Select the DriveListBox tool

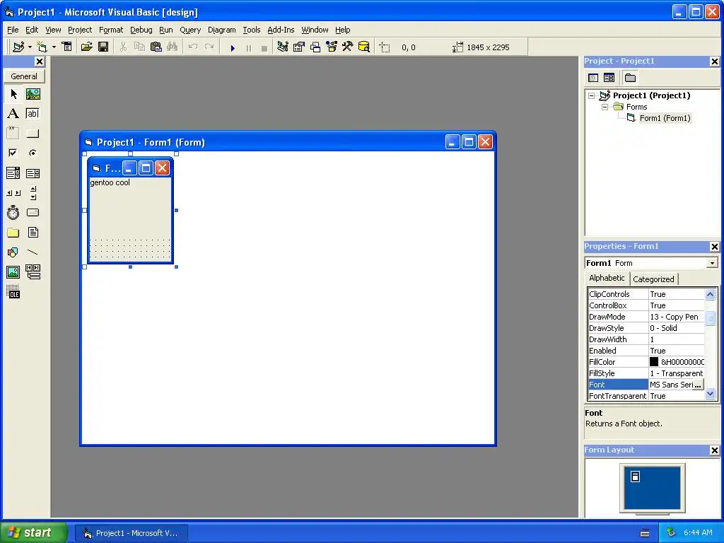(x=33, y=212)
